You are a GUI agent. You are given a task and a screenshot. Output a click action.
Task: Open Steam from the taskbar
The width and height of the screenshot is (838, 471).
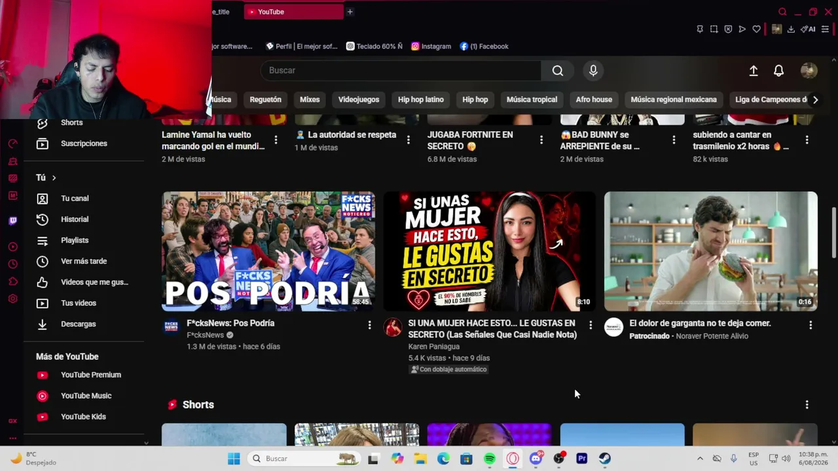click(x=605, y=459)
